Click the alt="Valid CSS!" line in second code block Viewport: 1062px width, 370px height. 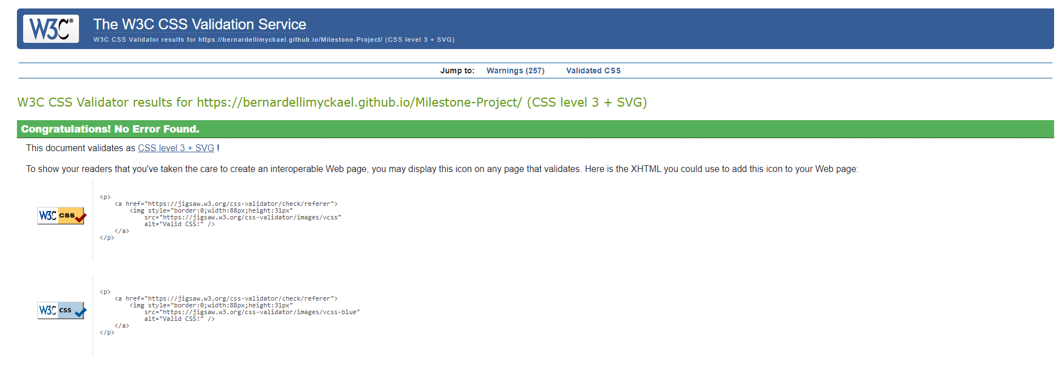(x=179, y=319)
